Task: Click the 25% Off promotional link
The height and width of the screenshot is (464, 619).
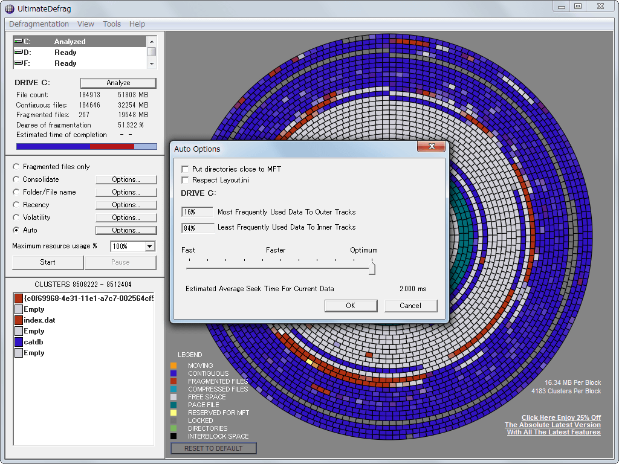Action: [553, 425]
